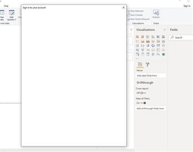Expand the Filters pane chevron
Viewport: 193px width, 152px height.
click(131, 30)
